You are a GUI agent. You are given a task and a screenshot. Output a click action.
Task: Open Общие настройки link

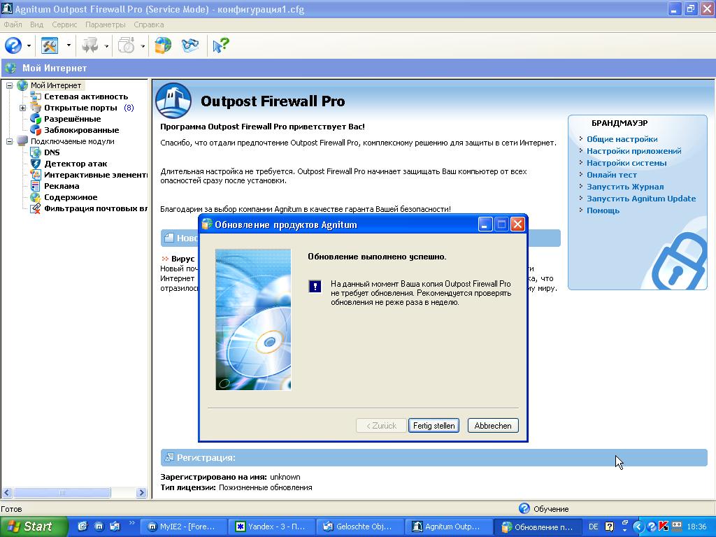click(622, 139)
